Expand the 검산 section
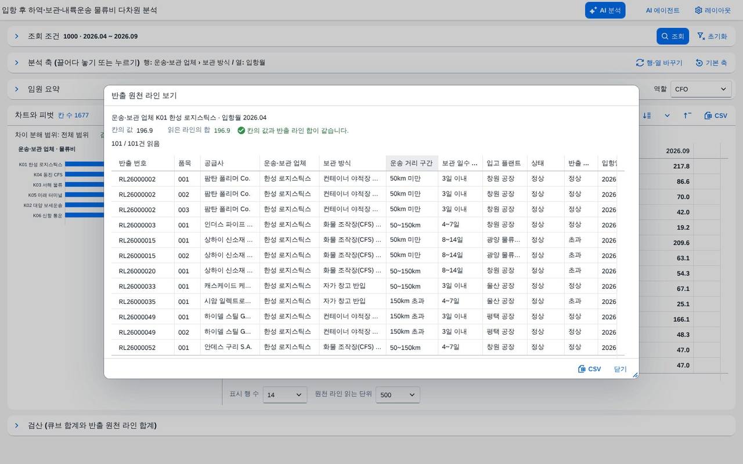 pyautogui.click(x=16, y=425)
